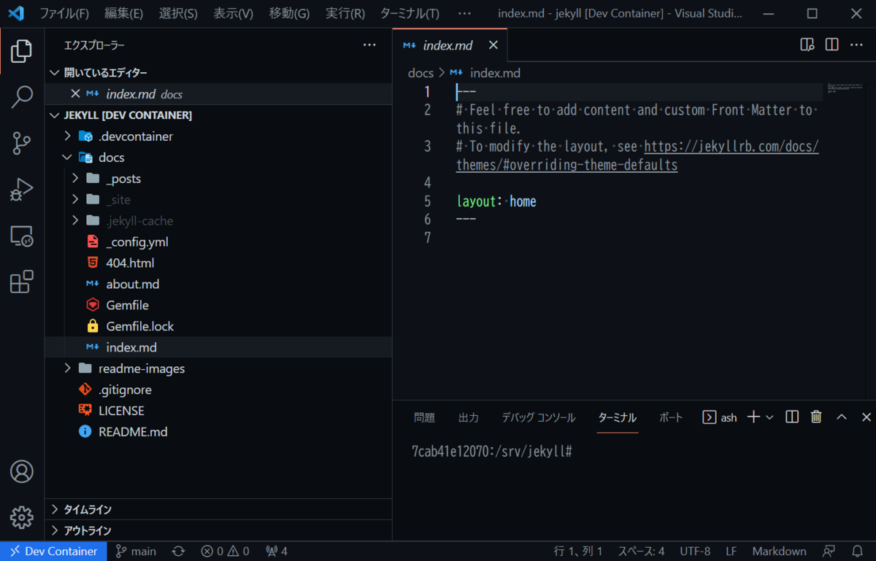
Task: Click the Dev Container remote indicator
Action: [53, 552]
